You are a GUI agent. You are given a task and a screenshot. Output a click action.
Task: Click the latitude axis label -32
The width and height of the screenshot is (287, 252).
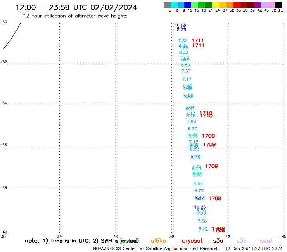pos(3,62)
